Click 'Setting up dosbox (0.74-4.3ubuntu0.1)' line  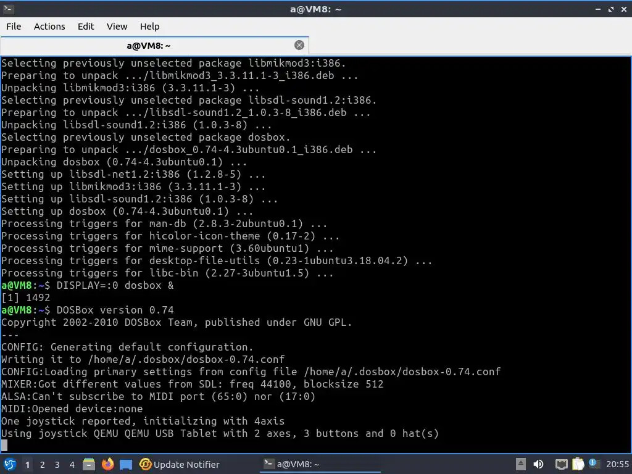coord(127,211)
